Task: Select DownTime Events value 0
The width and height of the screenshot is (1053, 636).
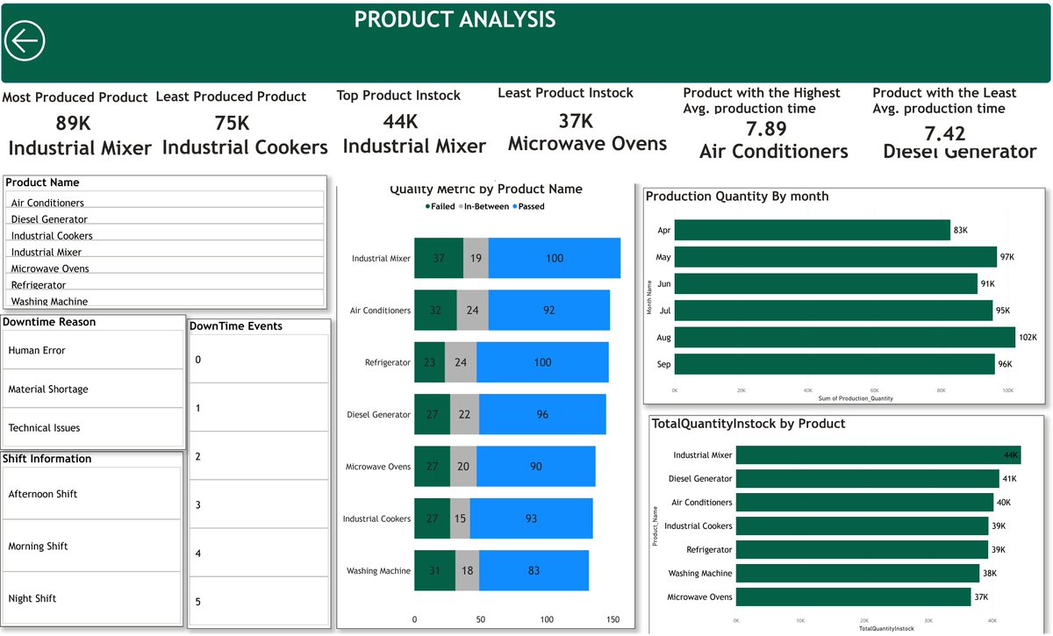Action: pyautogui.click(x=198, y=358)
